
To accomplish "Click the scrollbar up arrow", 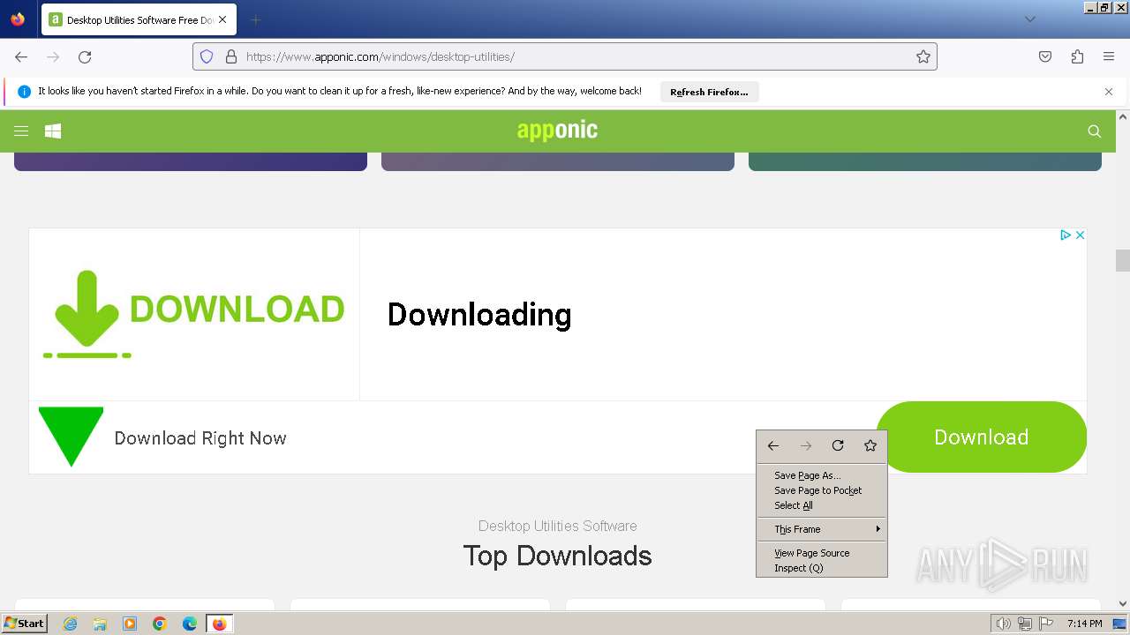I will click(1122, 116).
